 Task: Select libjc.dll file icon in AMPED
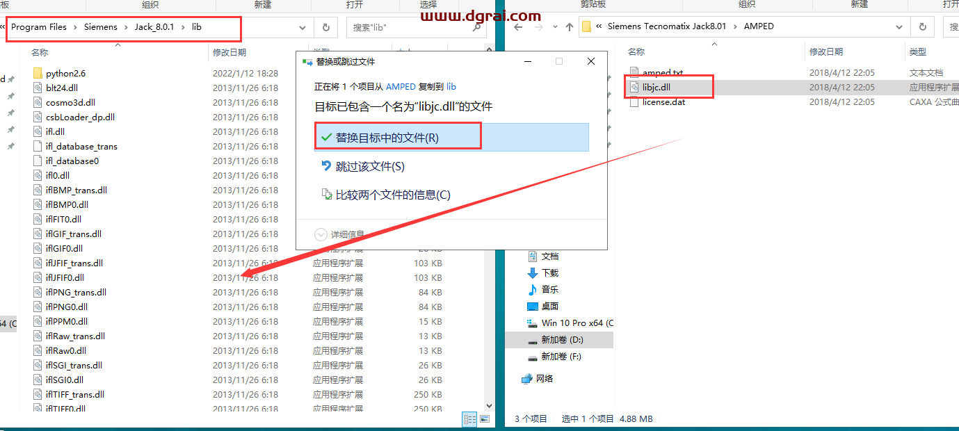(634, 87)
